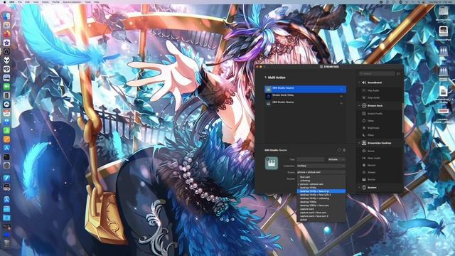The image size is (455, 256).
Task: Click the circular reset icon beside OBS Studio Source
Action: click(x=338, y=150)
